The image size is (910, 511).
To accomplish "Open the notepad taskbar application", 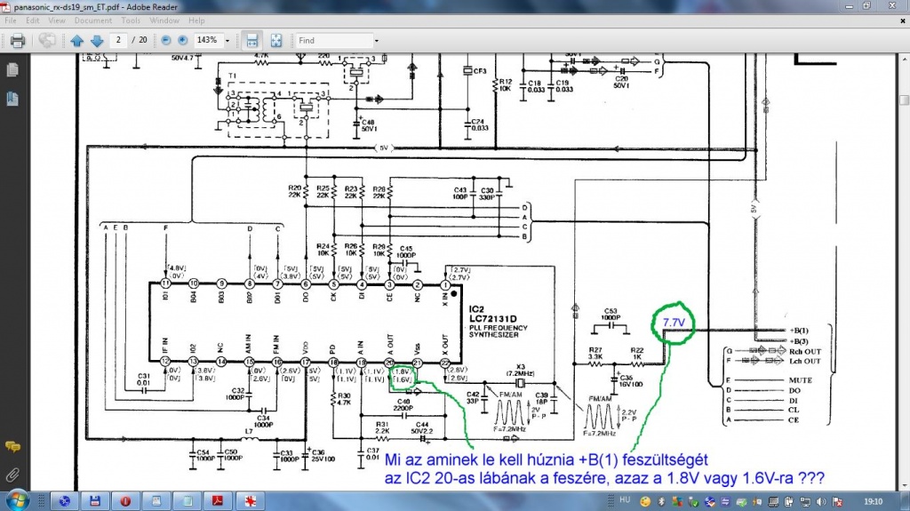I will click(187, 501).
